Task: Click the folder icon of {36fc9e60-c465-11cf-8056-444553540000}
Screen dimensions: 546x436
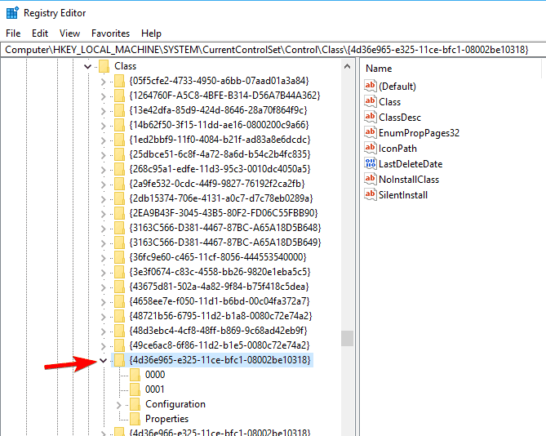Action: [119, 257]
